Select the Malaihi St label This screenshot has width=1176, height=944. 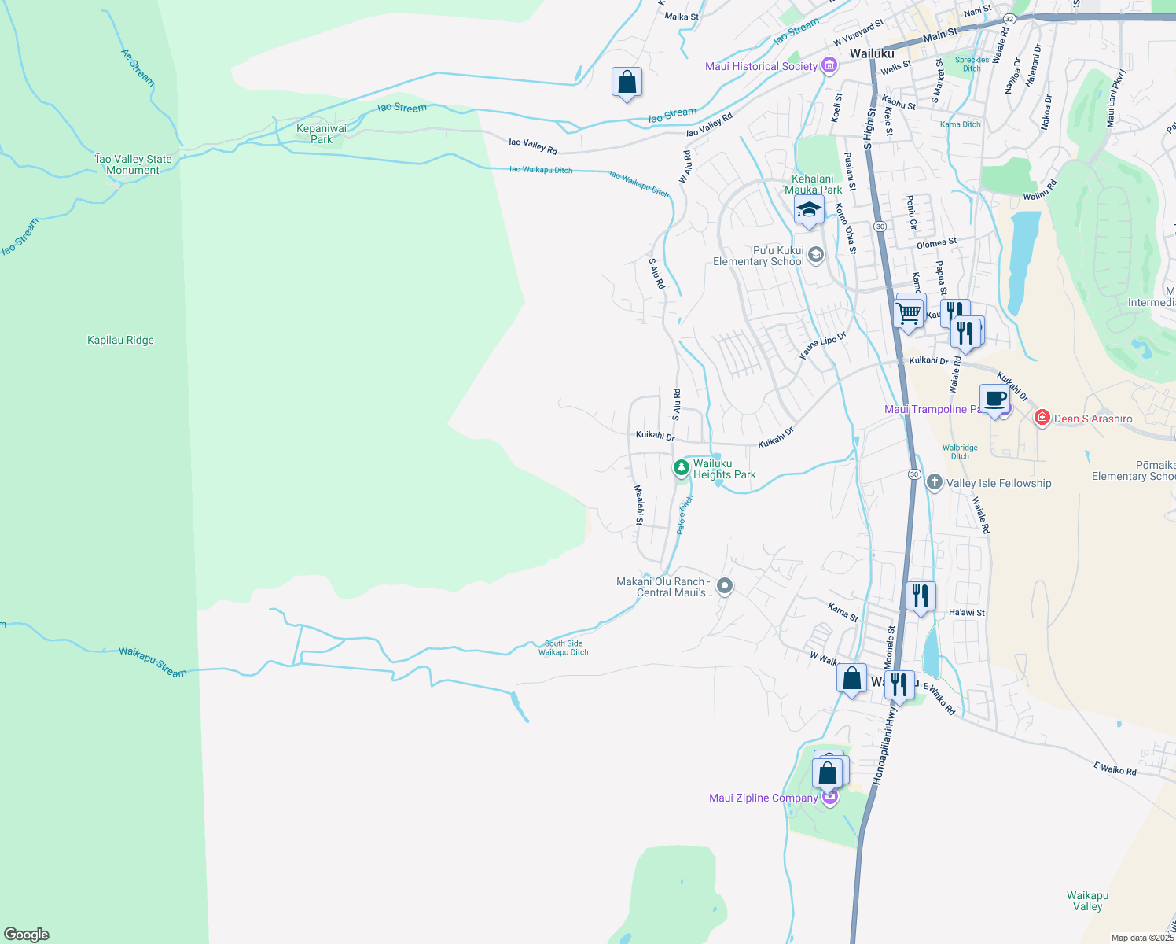tap(639, 505)
